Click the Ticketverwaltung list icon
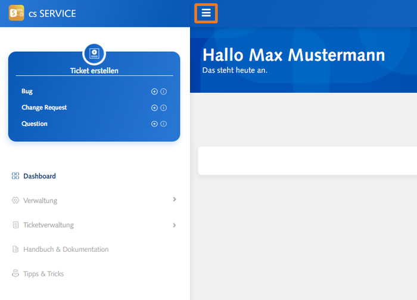Screen dimensions: 417x300 [x=15, y=225]
